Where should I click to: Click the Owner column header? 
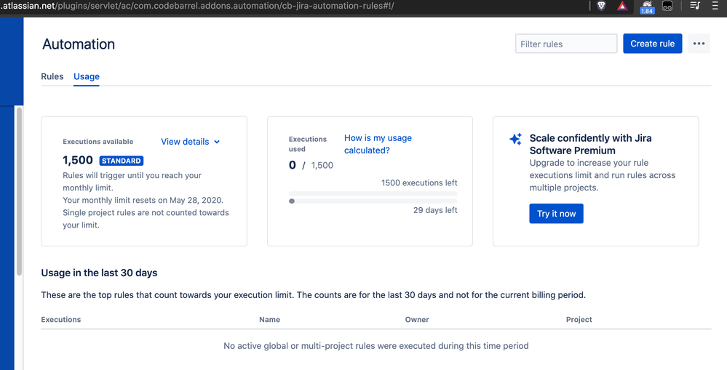(x=417, y=320)
